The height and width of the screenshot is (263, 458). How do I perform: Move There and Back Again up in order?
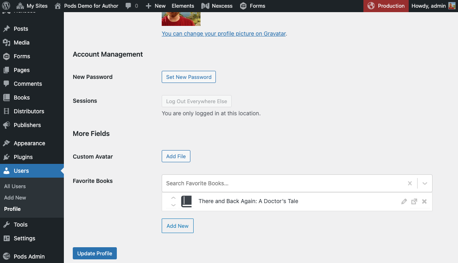click(173, 198)
